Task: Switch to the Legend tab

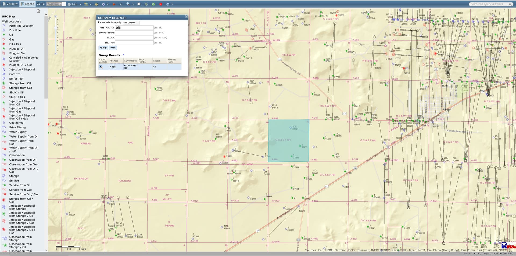Action: pyautogui.click(x=28, y=4)
